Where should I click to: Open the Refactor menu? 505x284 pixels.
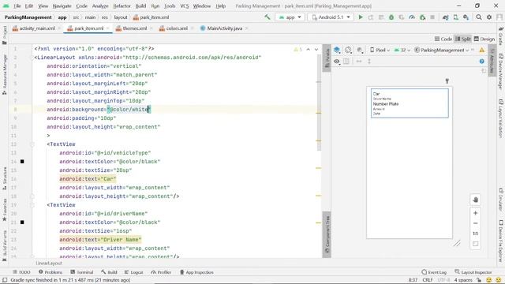122,6
